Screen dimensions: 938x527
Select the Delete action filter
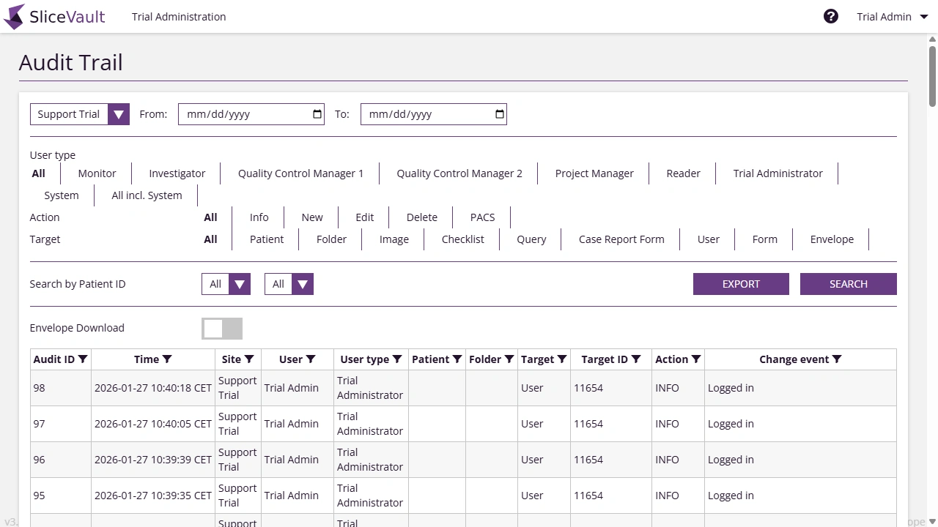422,217
